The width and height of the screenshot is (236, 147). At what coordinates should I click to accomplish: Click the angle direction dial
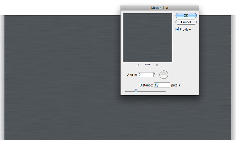[x=164, y=74]
